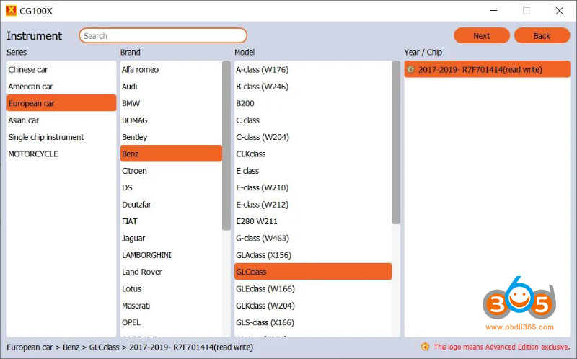Select Chinese car series
Viewport: 577px width, 359px height.
(61, 69)
